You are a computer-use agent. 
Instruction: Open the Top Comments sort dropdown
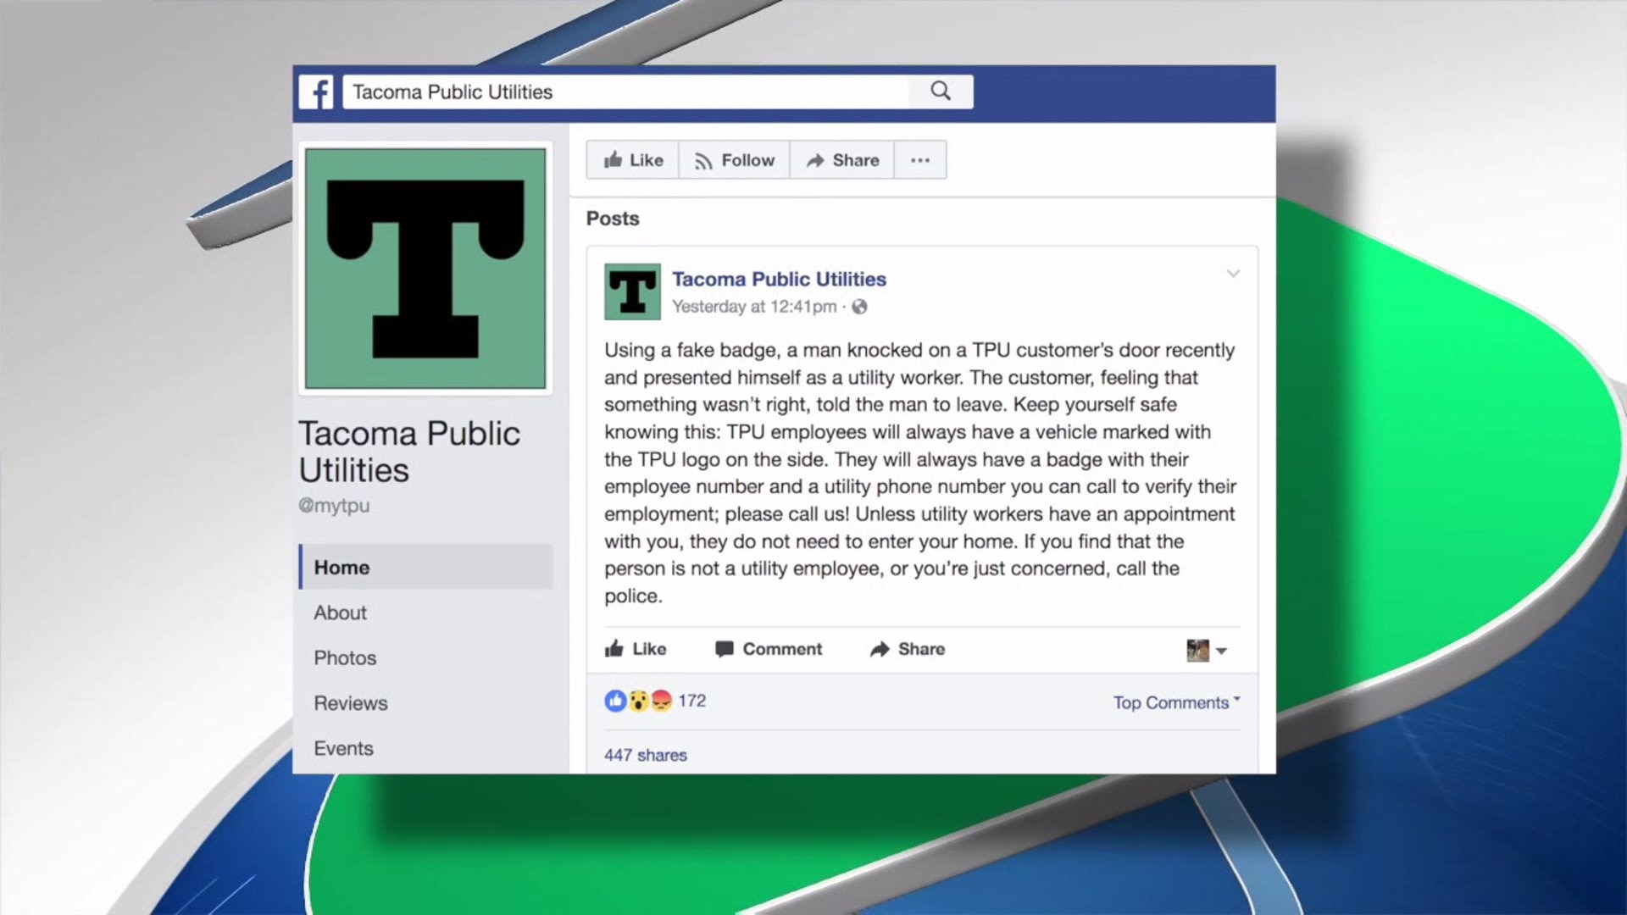(x=1176, y=702)
